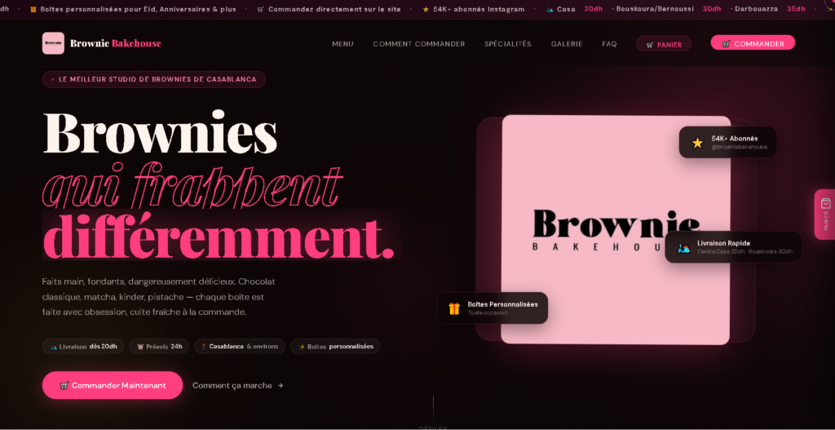The height and width of the screenshot is (430, 835).
Task: Click the Casablanca & environs pill
Action: (x=240, y=346)
